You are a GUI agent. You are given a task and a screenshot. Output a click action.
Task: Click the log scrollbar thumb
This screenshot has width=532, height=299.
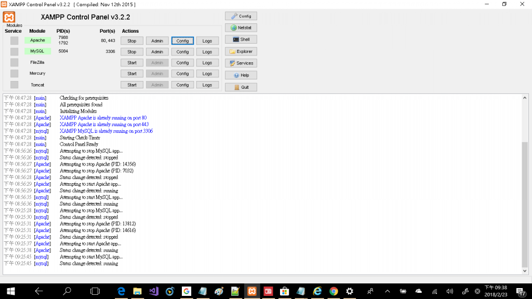525,205
